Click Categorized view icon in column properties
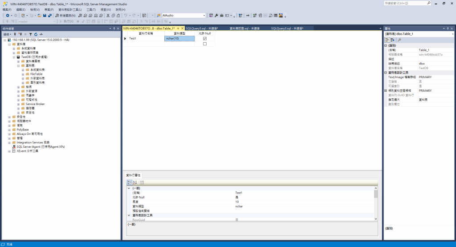456x247 pixels. tap(130, 182)
